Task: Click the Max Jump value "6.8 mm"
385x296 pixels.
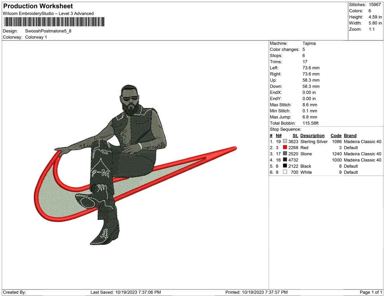Action: click(x=310, y=117)
